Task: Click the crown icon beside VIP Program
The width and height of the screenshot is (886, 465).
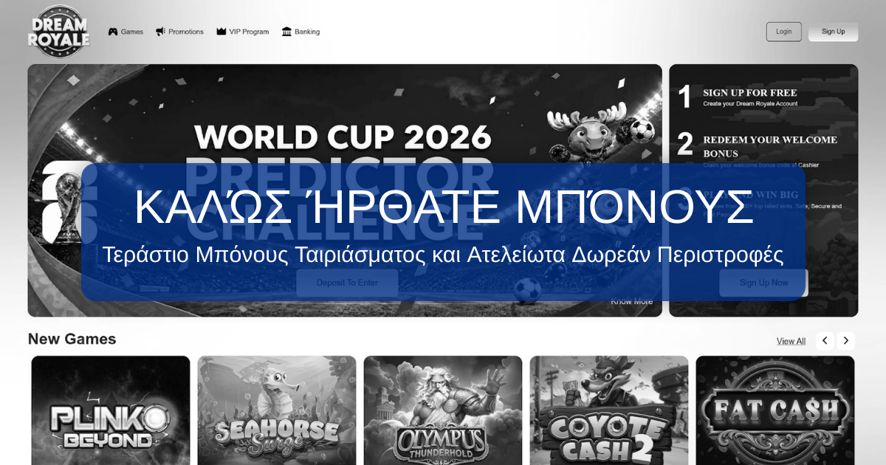Action: click(x=221, y=32)
